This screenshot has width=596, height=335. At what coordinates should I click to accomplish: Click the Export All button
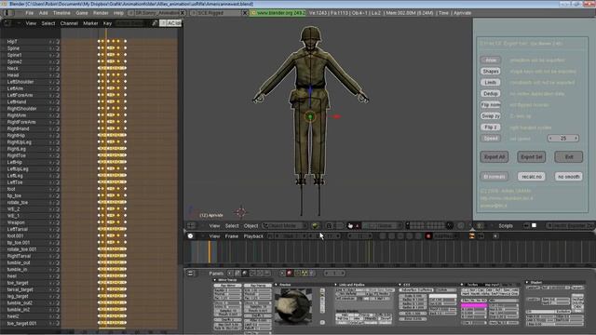[494, 157]
